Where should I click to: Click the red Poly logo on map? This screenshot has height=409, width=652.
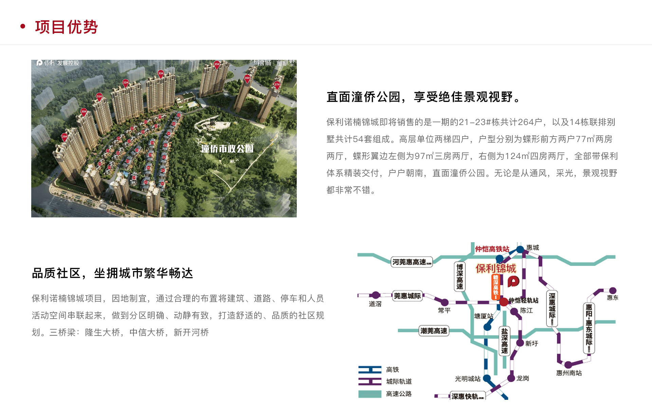click(513, 281)
